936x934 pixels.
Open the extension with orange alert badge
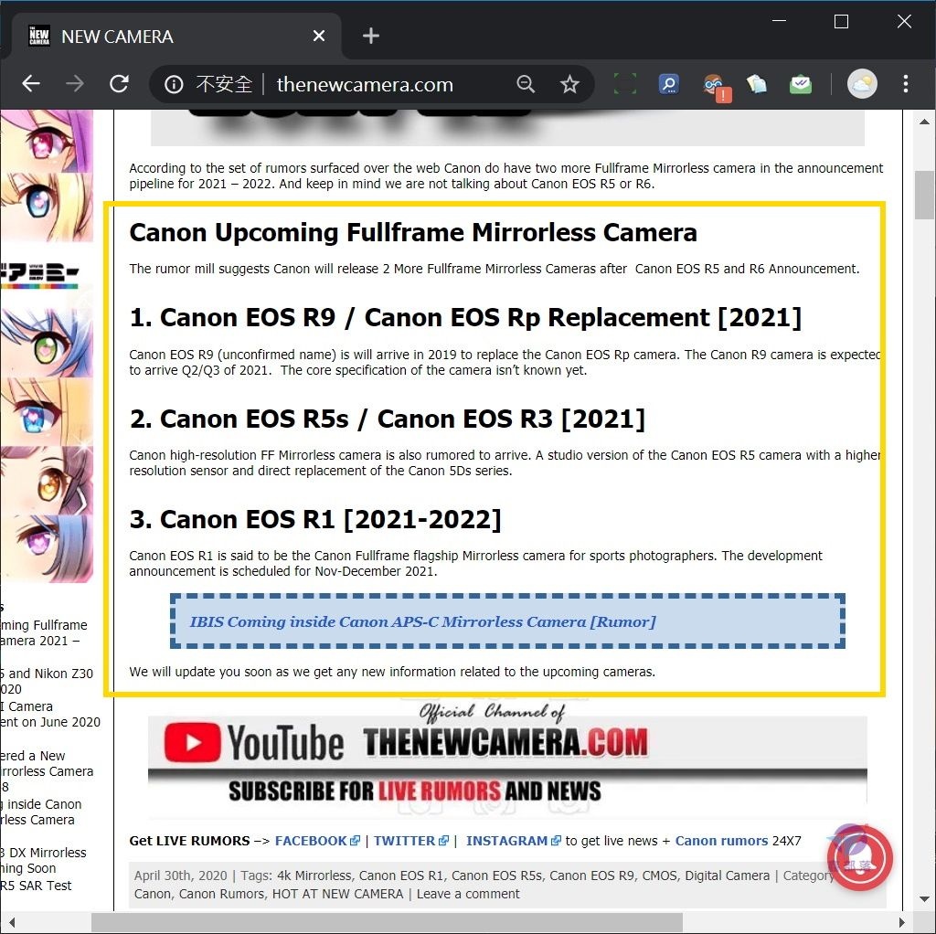point(715,87)
